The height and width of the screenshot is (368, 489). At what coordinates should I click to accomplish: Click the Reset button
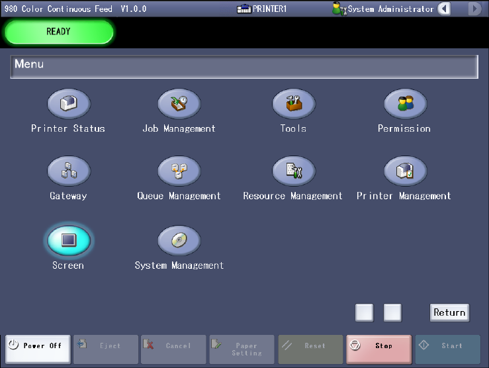(x=310, y=349)
